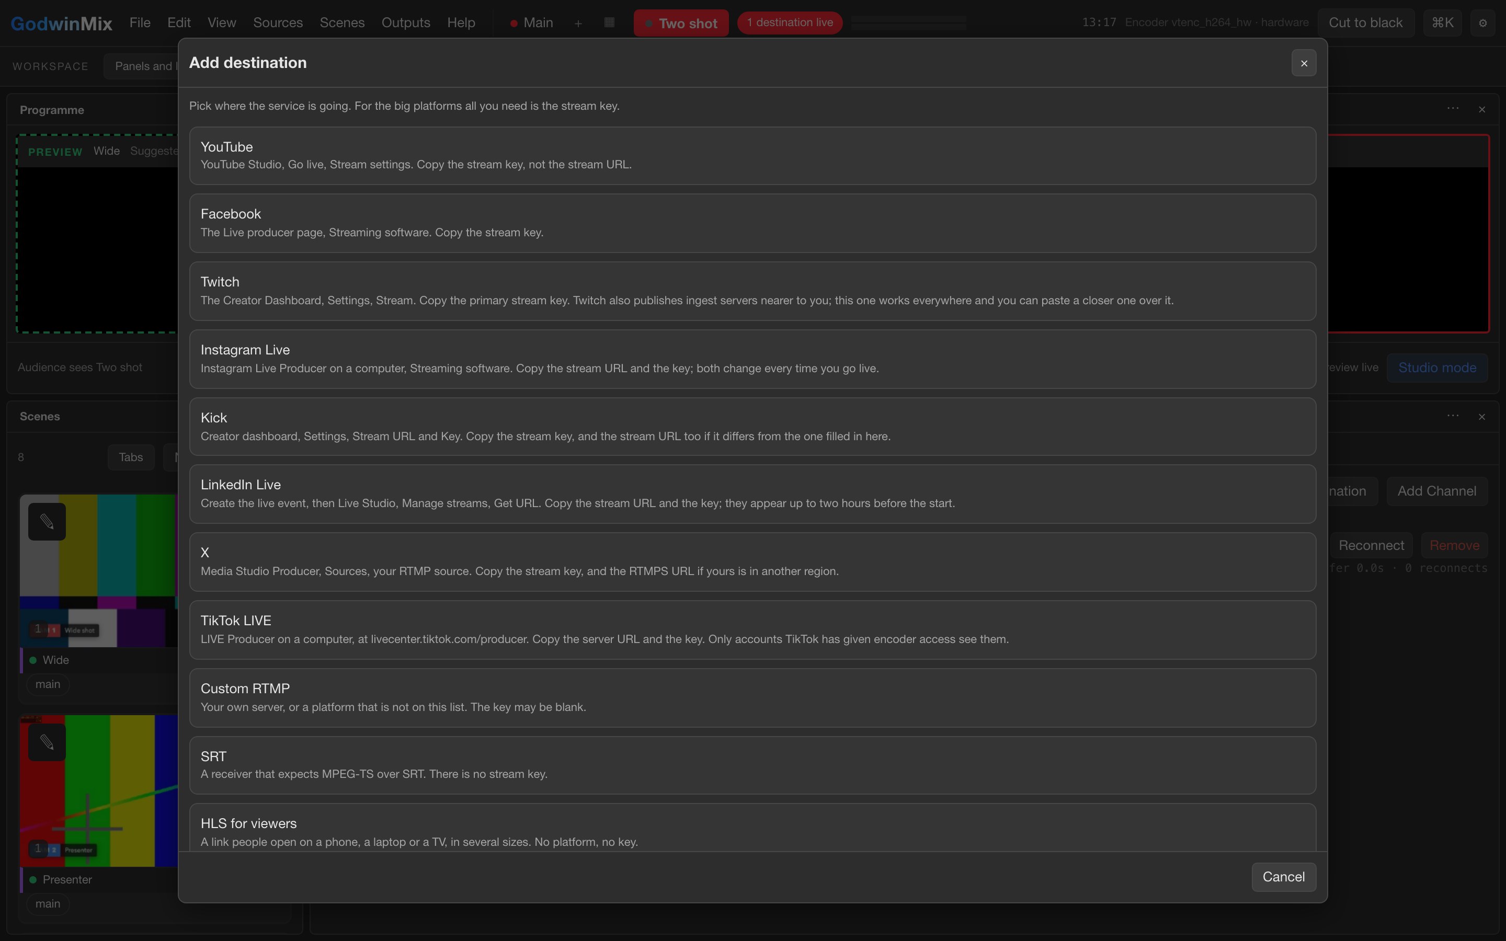Screen dimensions: 1506x941
Task: Pick Instagram Live destination
Action: point(752,359)
